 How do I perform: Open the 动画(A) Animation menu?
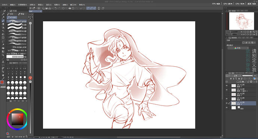tap(33, 5)
